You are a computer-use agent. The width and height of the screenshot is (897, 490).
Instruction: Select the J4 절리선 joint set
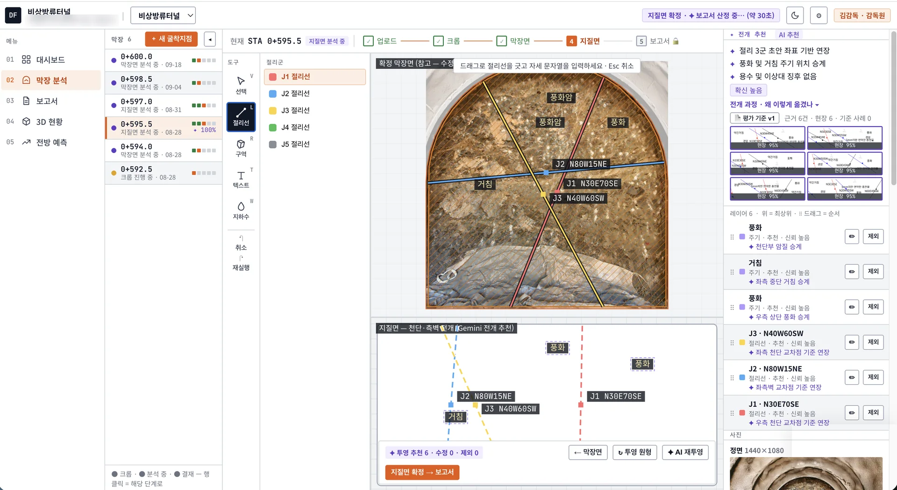point(314,127)
